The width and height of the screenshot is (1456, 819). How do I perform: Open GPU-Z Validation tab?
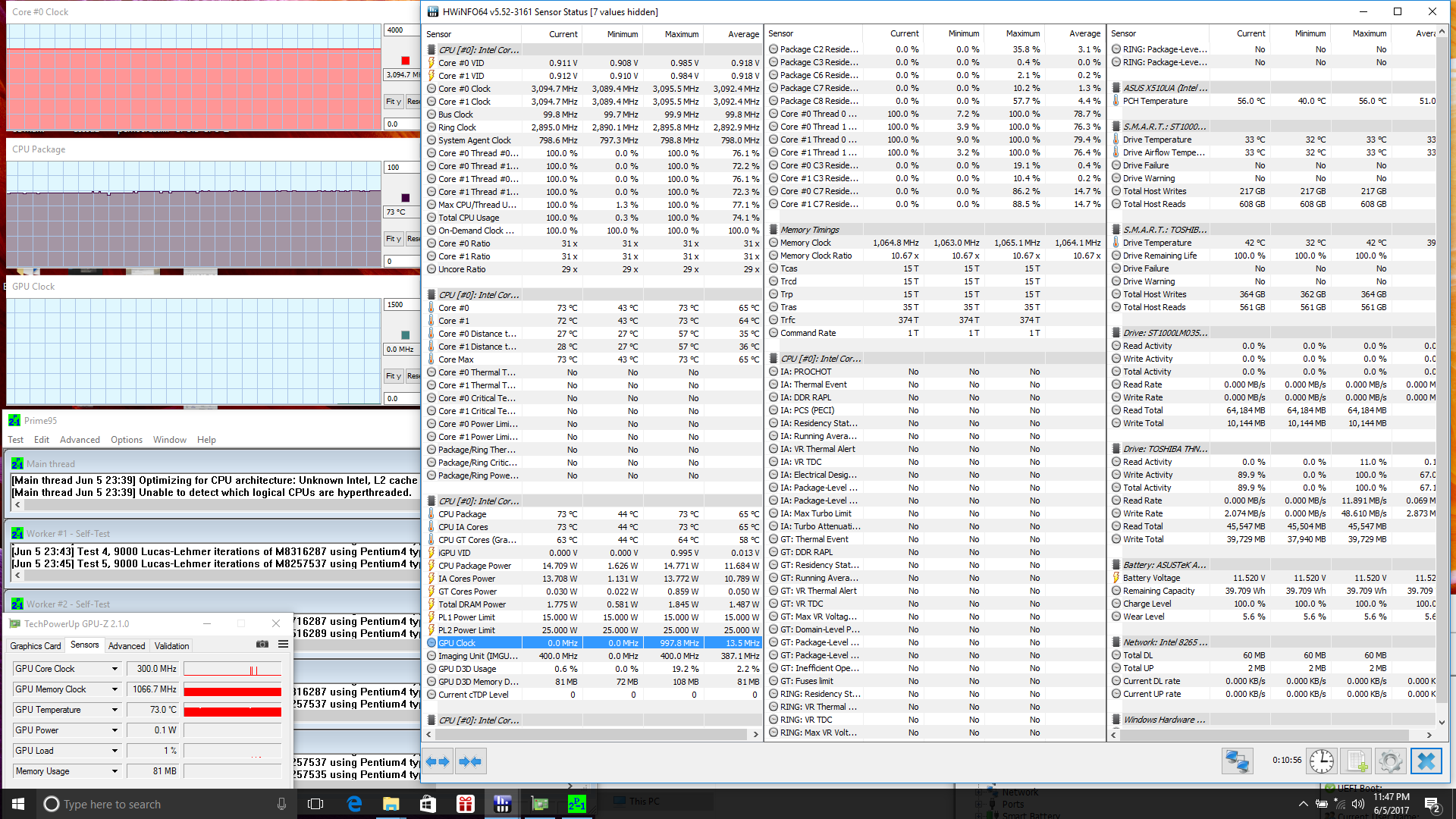pos(171,646)
